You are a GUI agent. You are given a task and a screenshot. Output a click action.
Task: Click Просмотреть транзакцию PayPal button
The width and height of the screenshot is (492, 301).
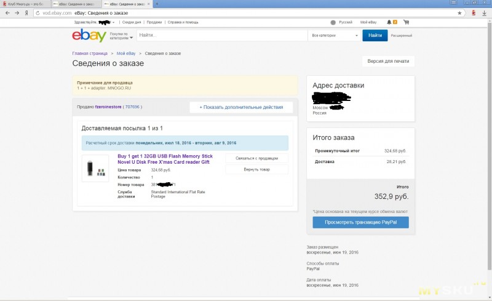(x=360, y=222)
